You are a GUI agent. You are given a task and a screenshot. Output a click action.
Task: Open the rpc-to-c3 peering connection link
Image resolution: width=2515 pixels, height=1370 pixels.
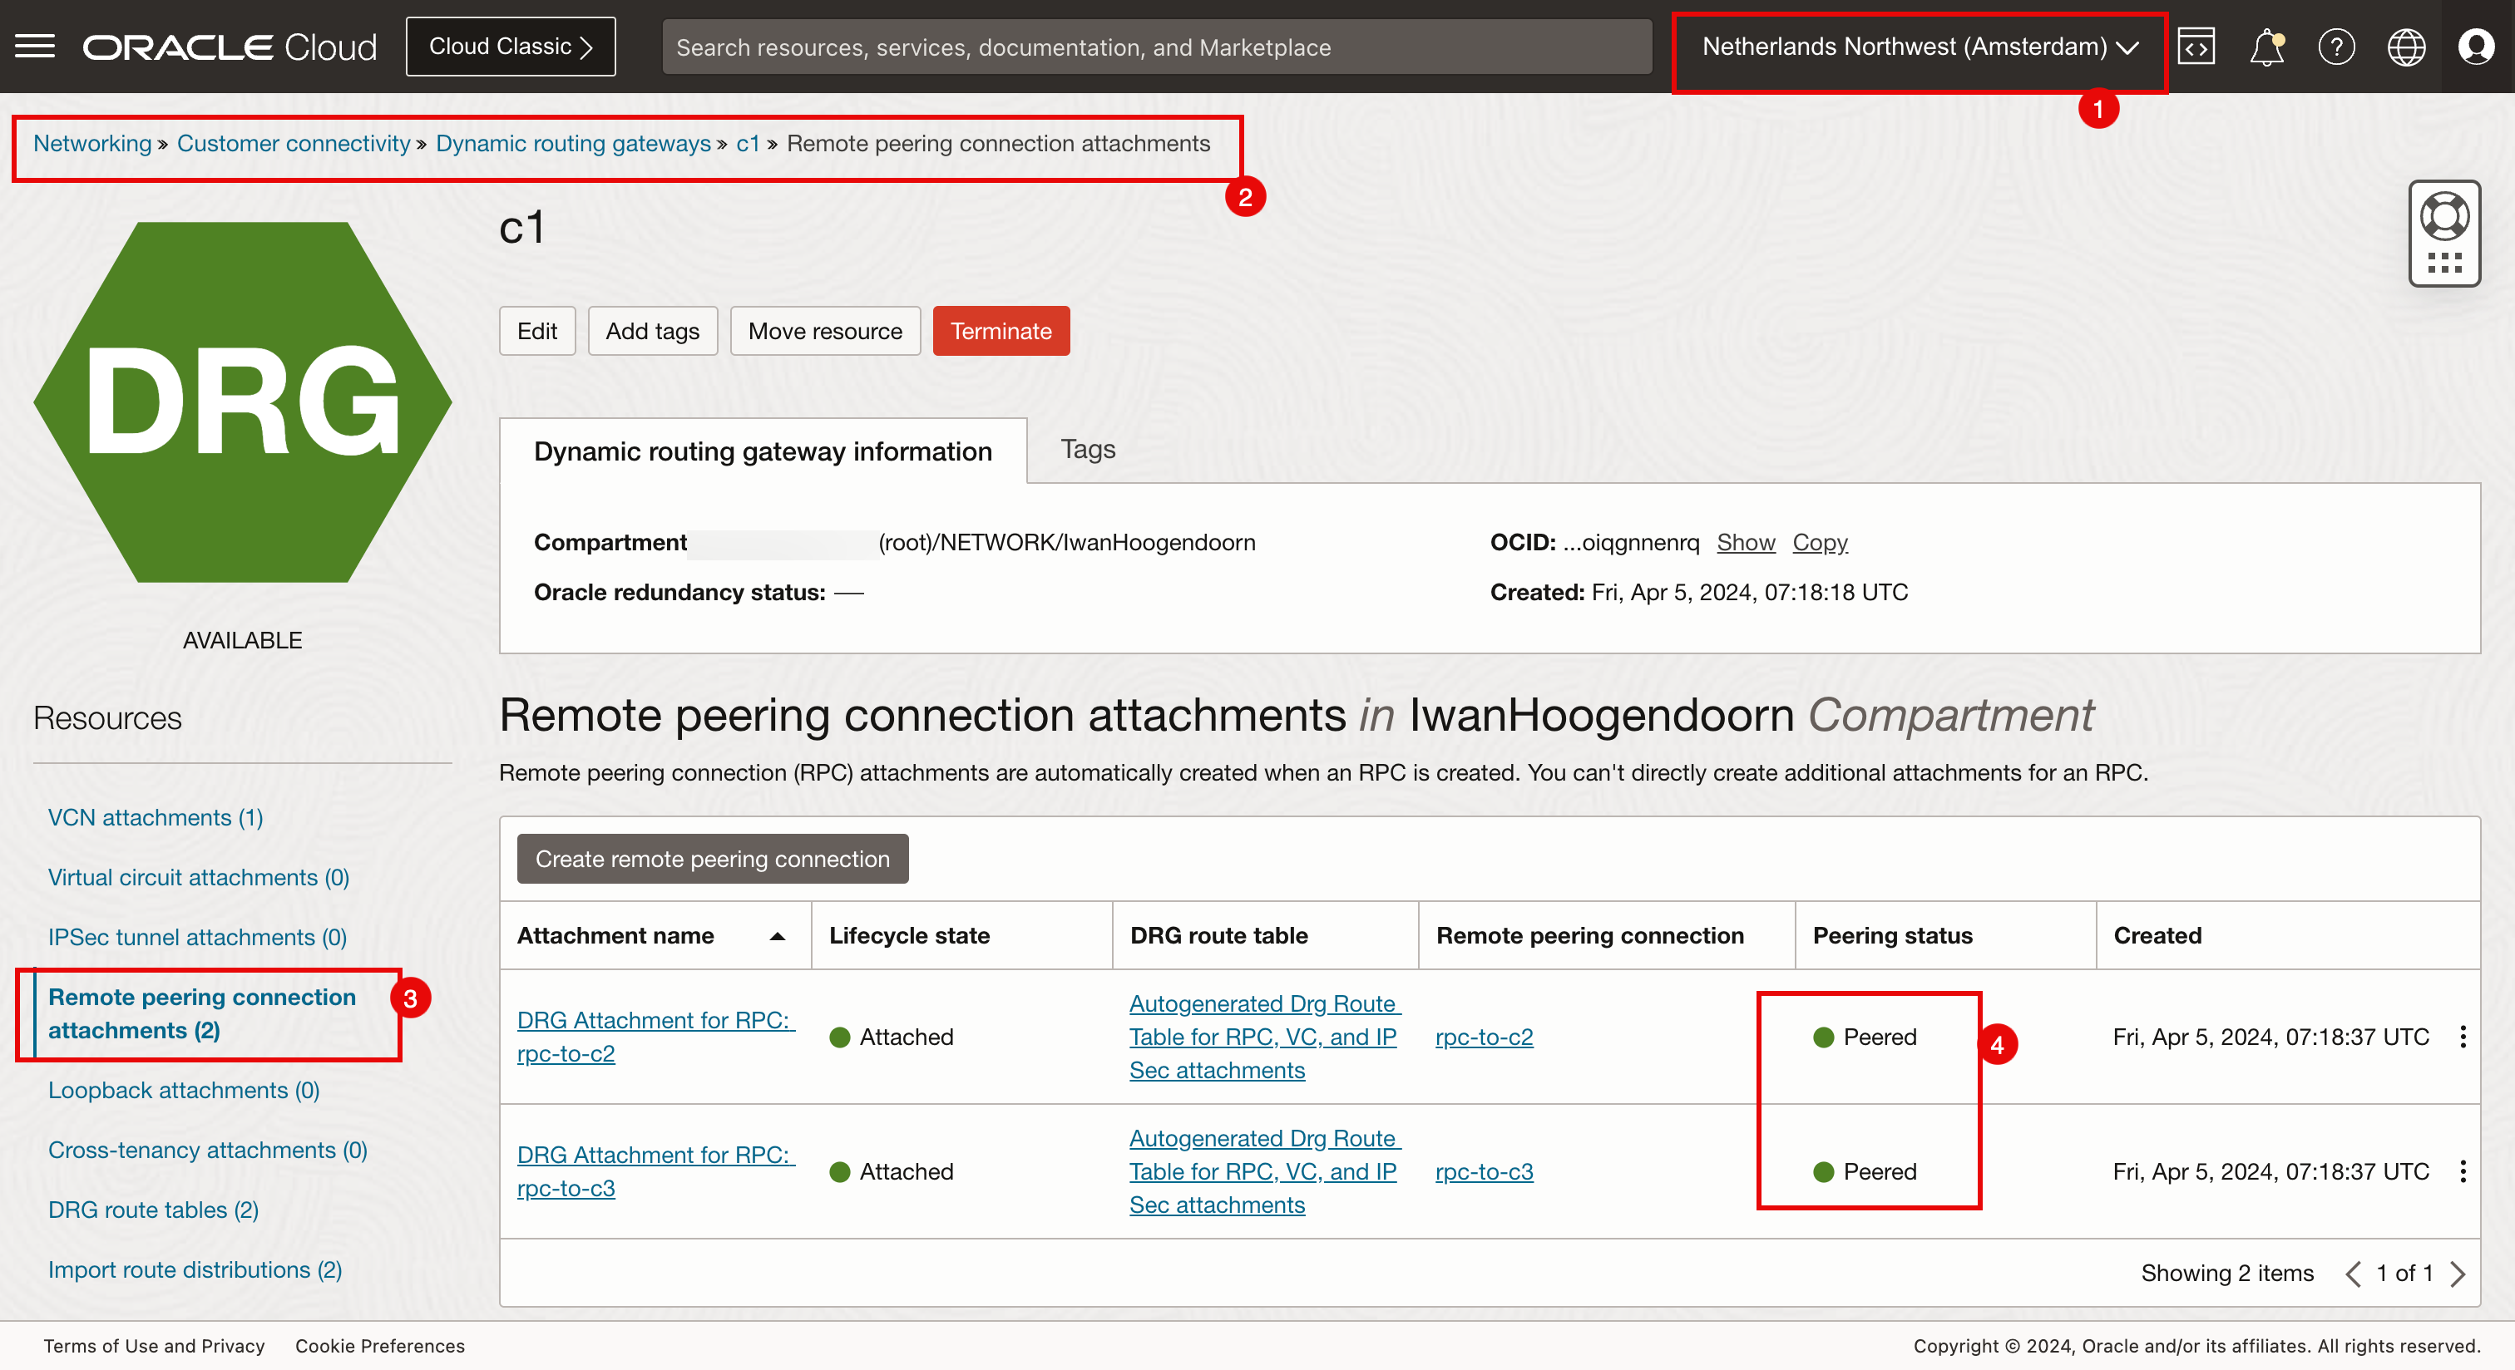pos(1483,1171)
